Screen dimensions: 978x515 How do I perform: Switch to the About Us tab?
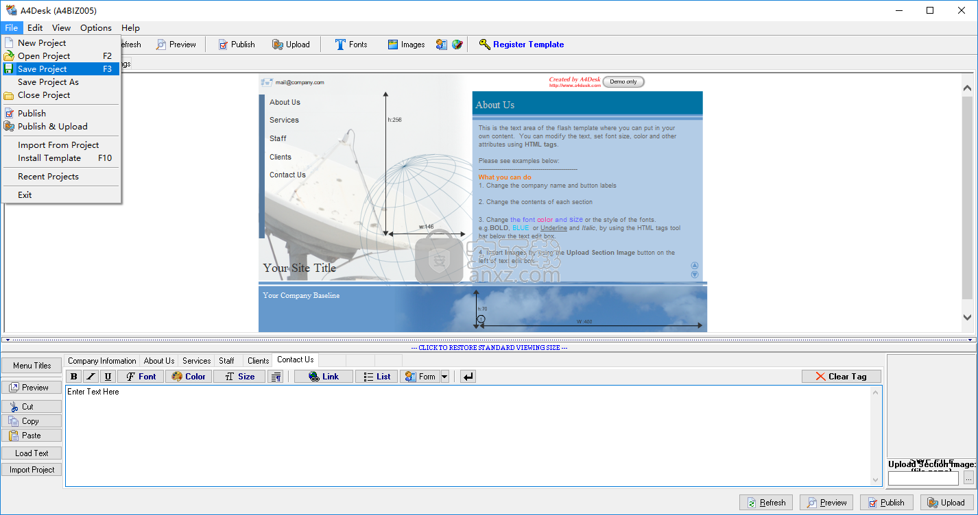(x=159, y=361)
